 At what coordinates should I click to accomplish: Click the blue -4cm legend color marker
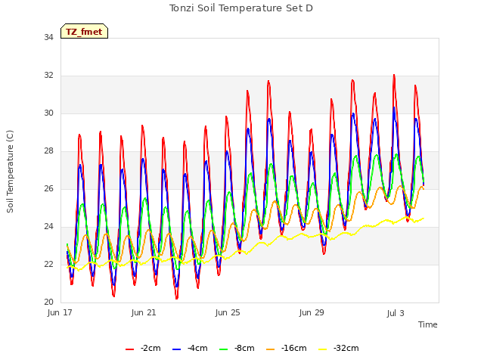176,349
